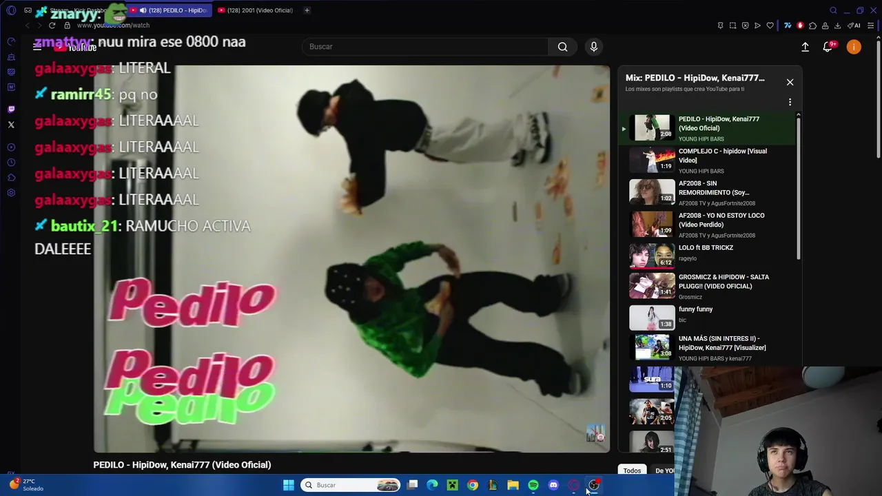The image size is (882, 496).
Task: Open sidebar settings gear icon
Action: tap(11, 193)
